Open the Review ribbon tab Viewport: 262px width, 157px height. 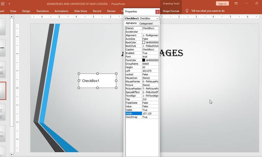111,11
